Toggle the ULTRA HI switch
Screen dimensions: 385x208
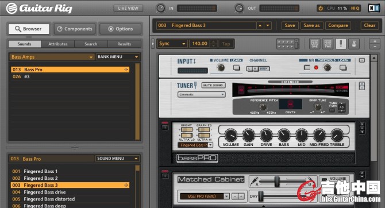[x=204, y=136]
